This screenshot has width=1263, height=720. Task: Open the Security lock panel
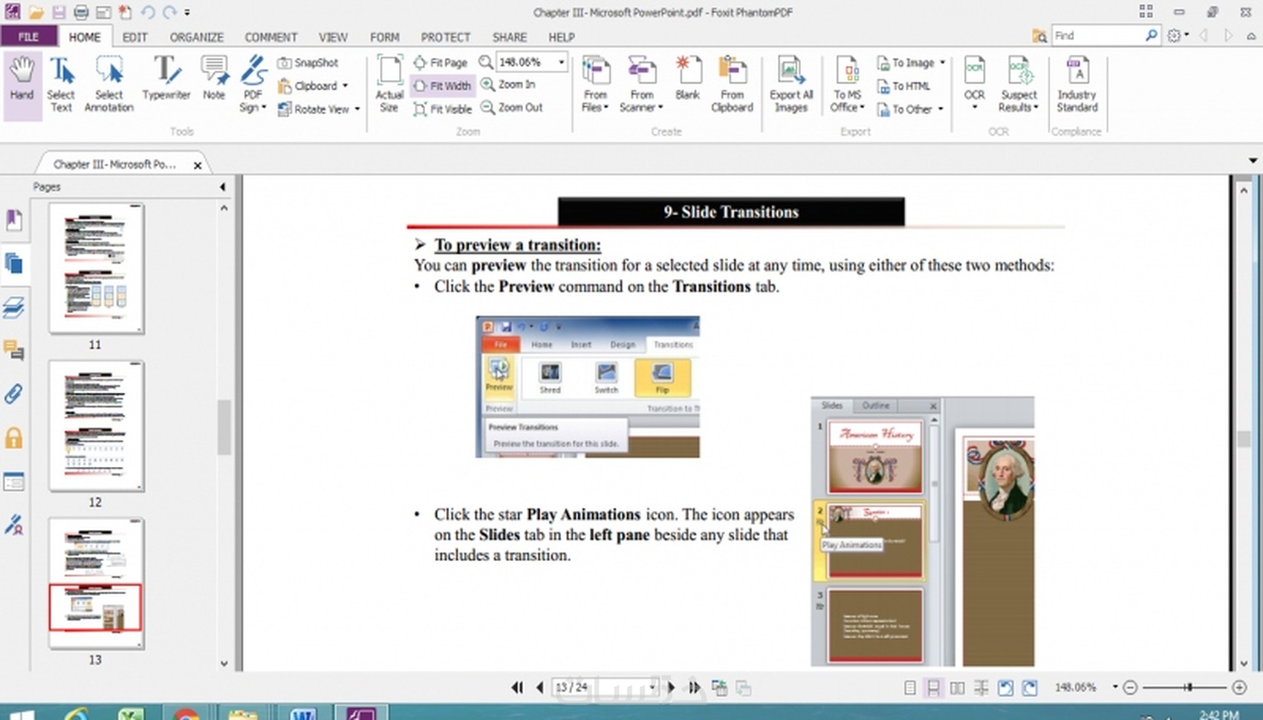(14, 438)
